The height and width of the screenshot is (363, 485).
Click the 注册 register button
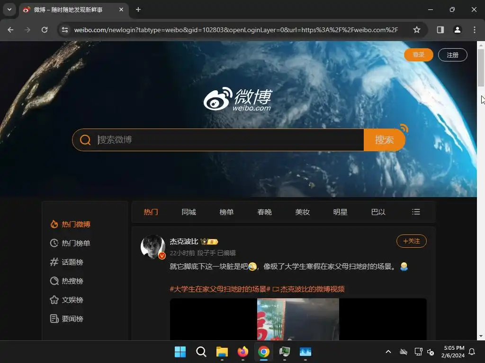point(452,55)
